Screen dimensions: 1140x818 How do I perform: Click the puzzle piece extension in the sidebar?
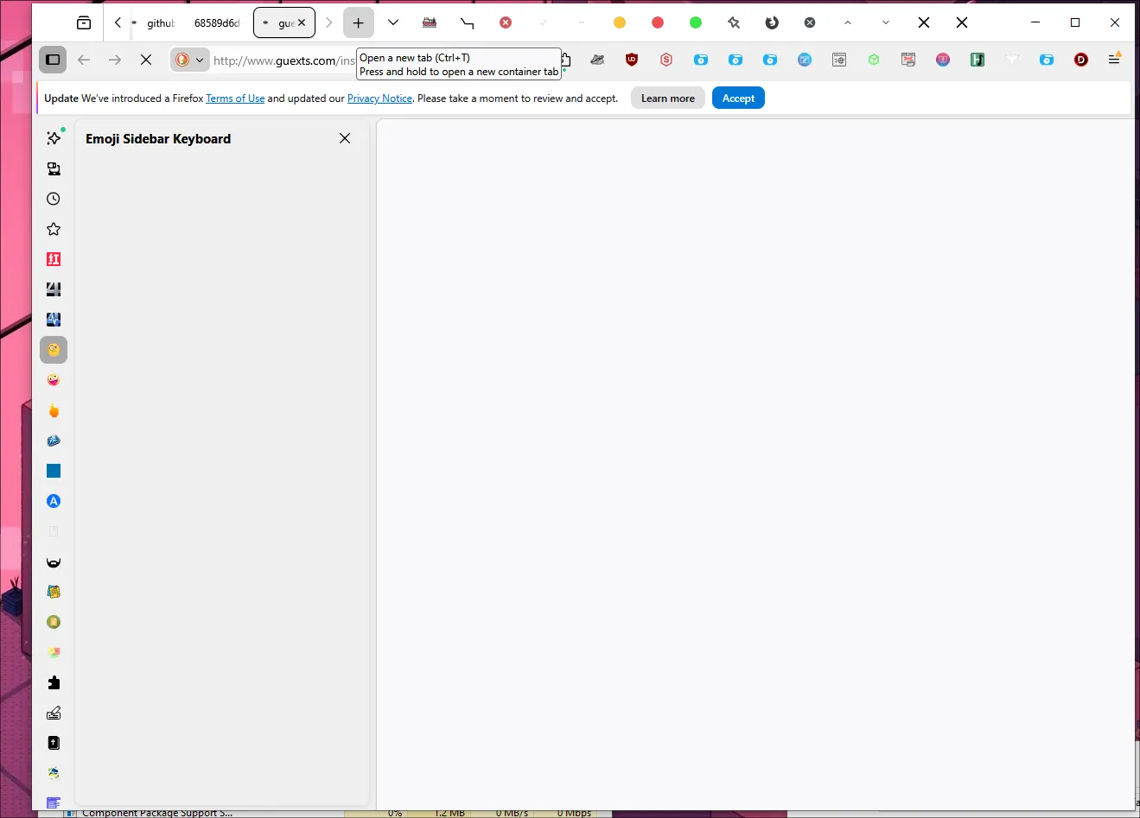click(53, 682)
